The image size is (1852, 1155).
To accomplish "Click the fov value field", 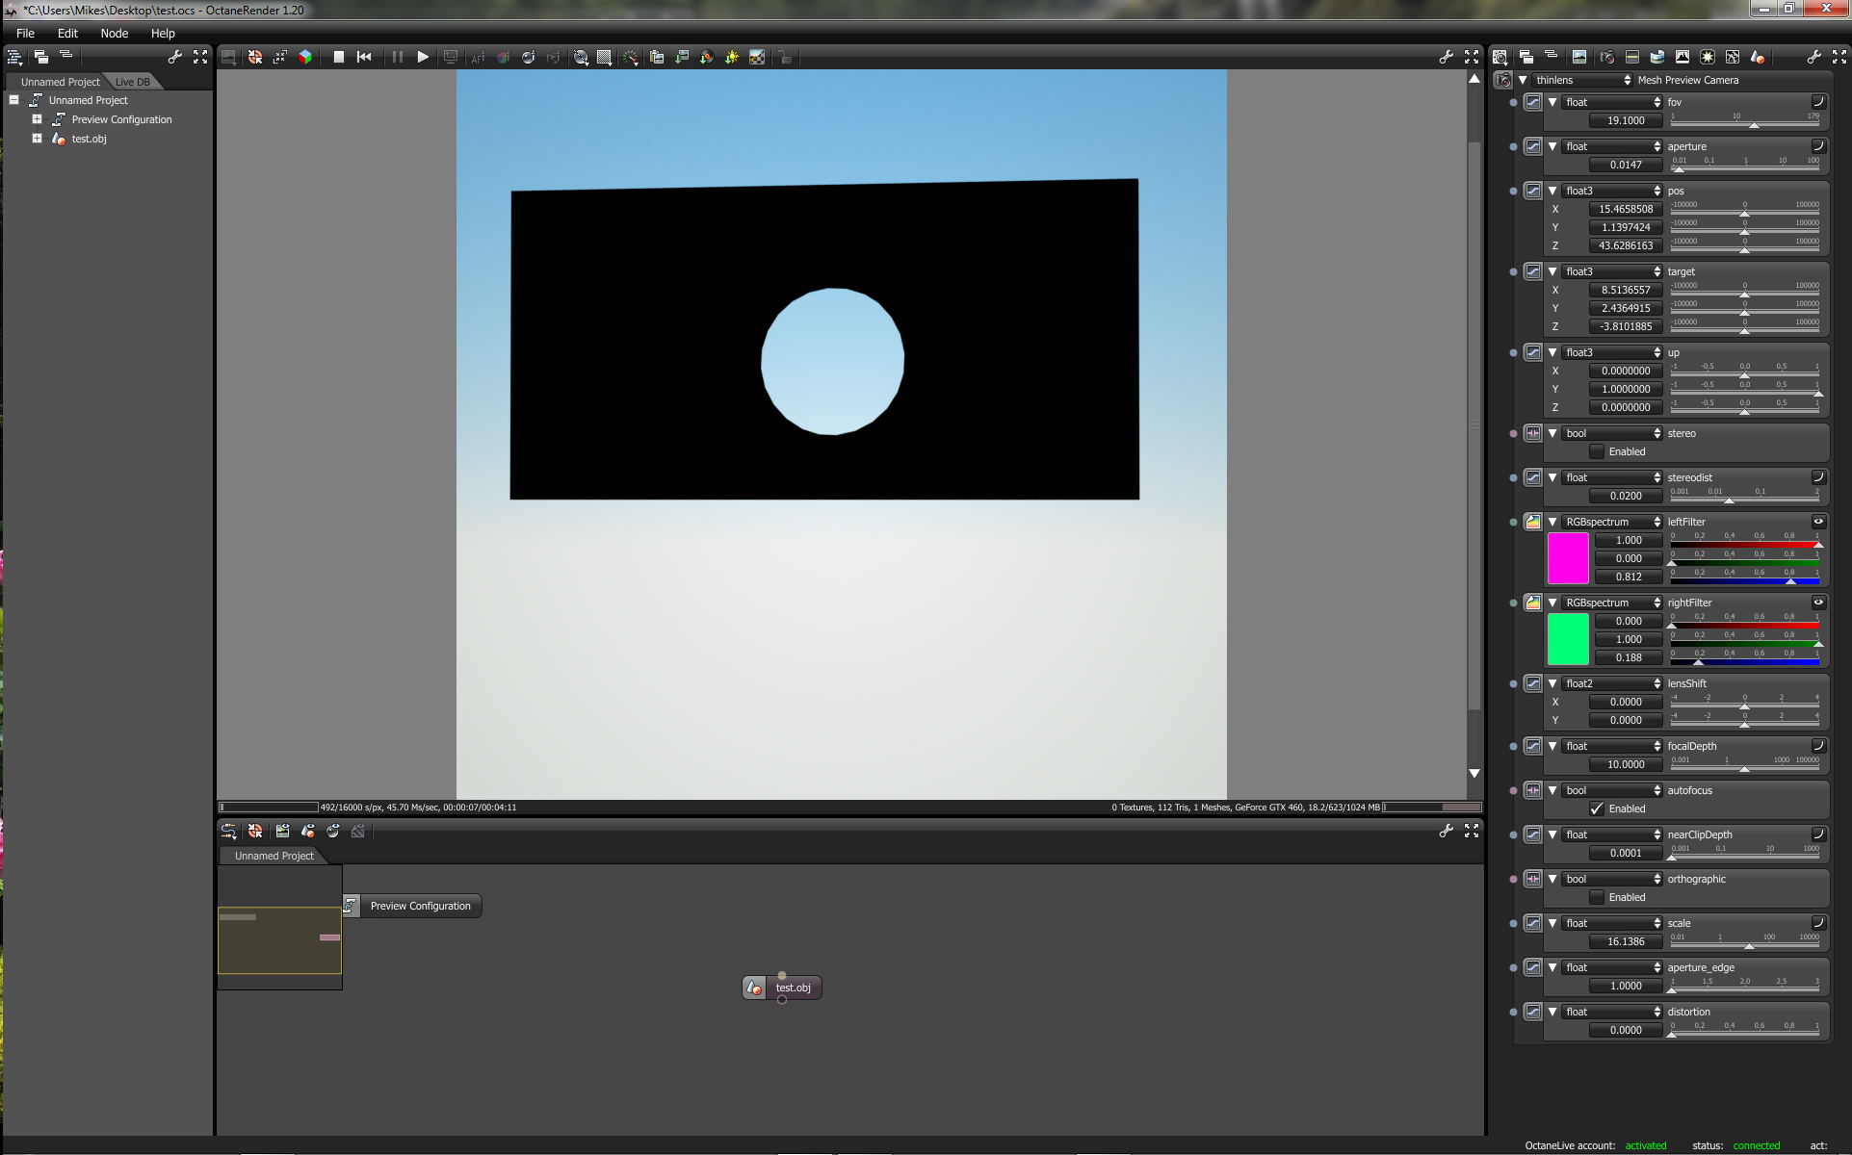I will click(x=1626, y=120).
